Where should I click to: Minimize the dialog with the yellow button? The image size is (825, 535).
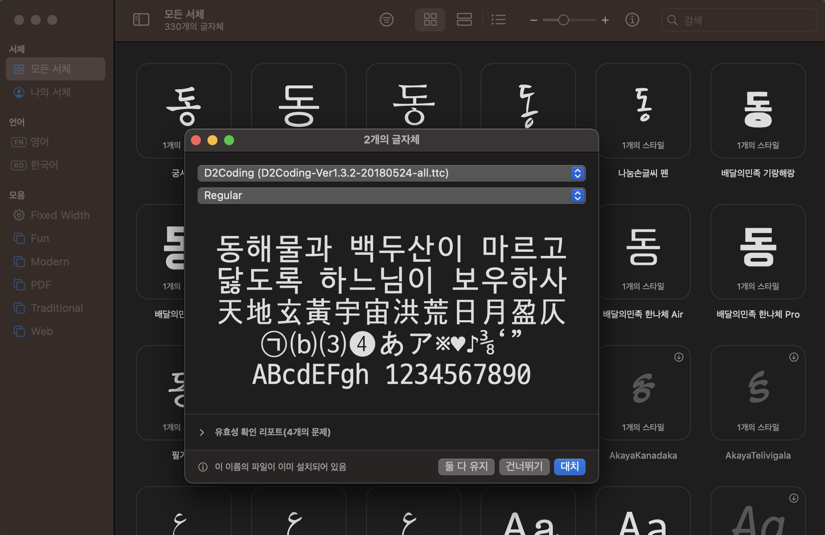[x=212, y=140]
